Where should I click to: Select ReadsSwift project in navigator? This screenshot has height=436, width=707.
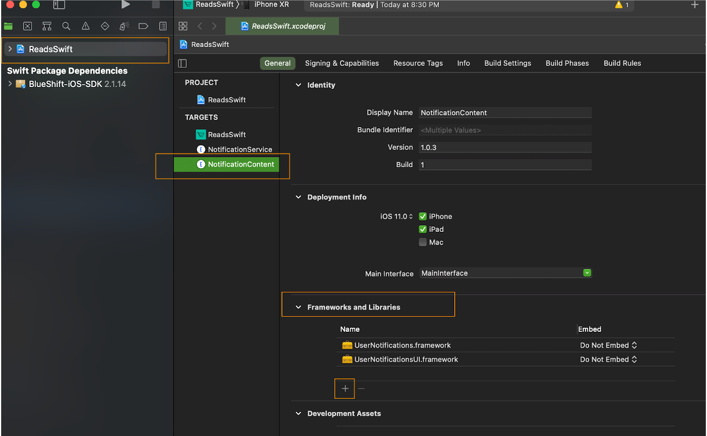point(86,49)
